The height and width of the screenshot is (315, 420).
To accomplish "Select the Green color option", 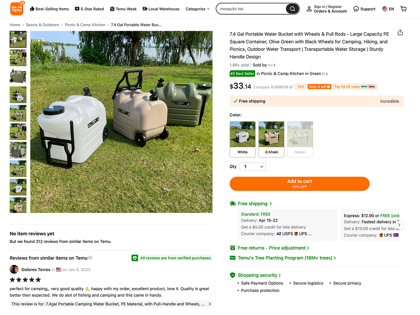I will (x=300, y=139).
